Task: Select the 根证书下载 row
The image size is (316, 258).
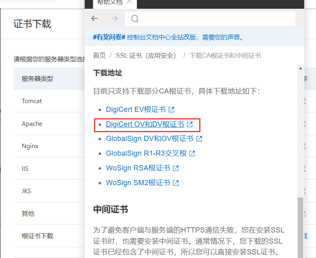Action: click(x=49, y=236)
